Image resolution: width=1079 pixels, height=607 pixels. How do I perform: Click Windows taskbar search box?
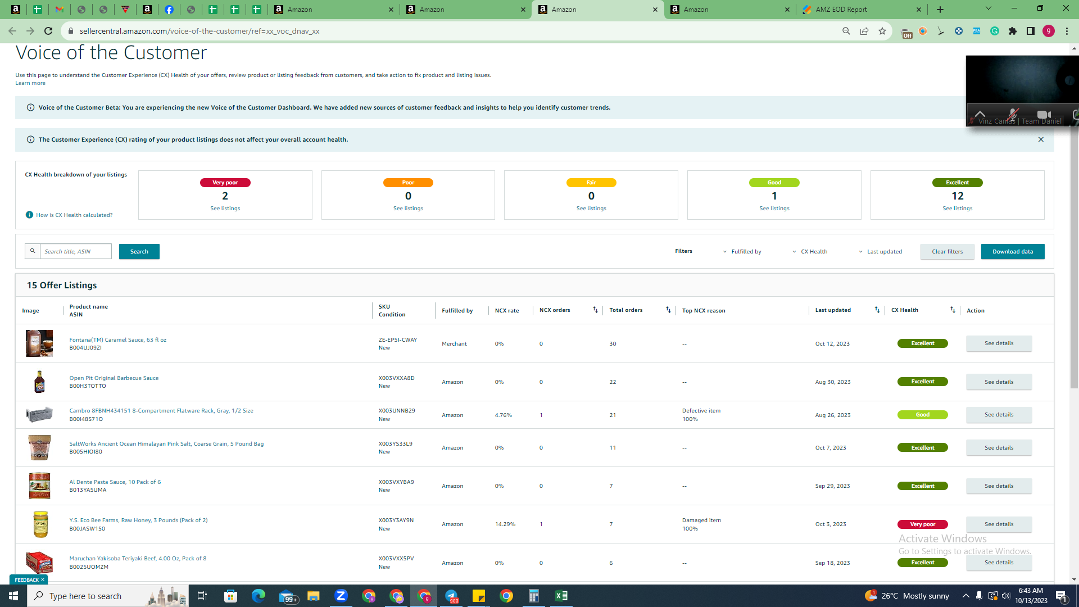[108, 596]
